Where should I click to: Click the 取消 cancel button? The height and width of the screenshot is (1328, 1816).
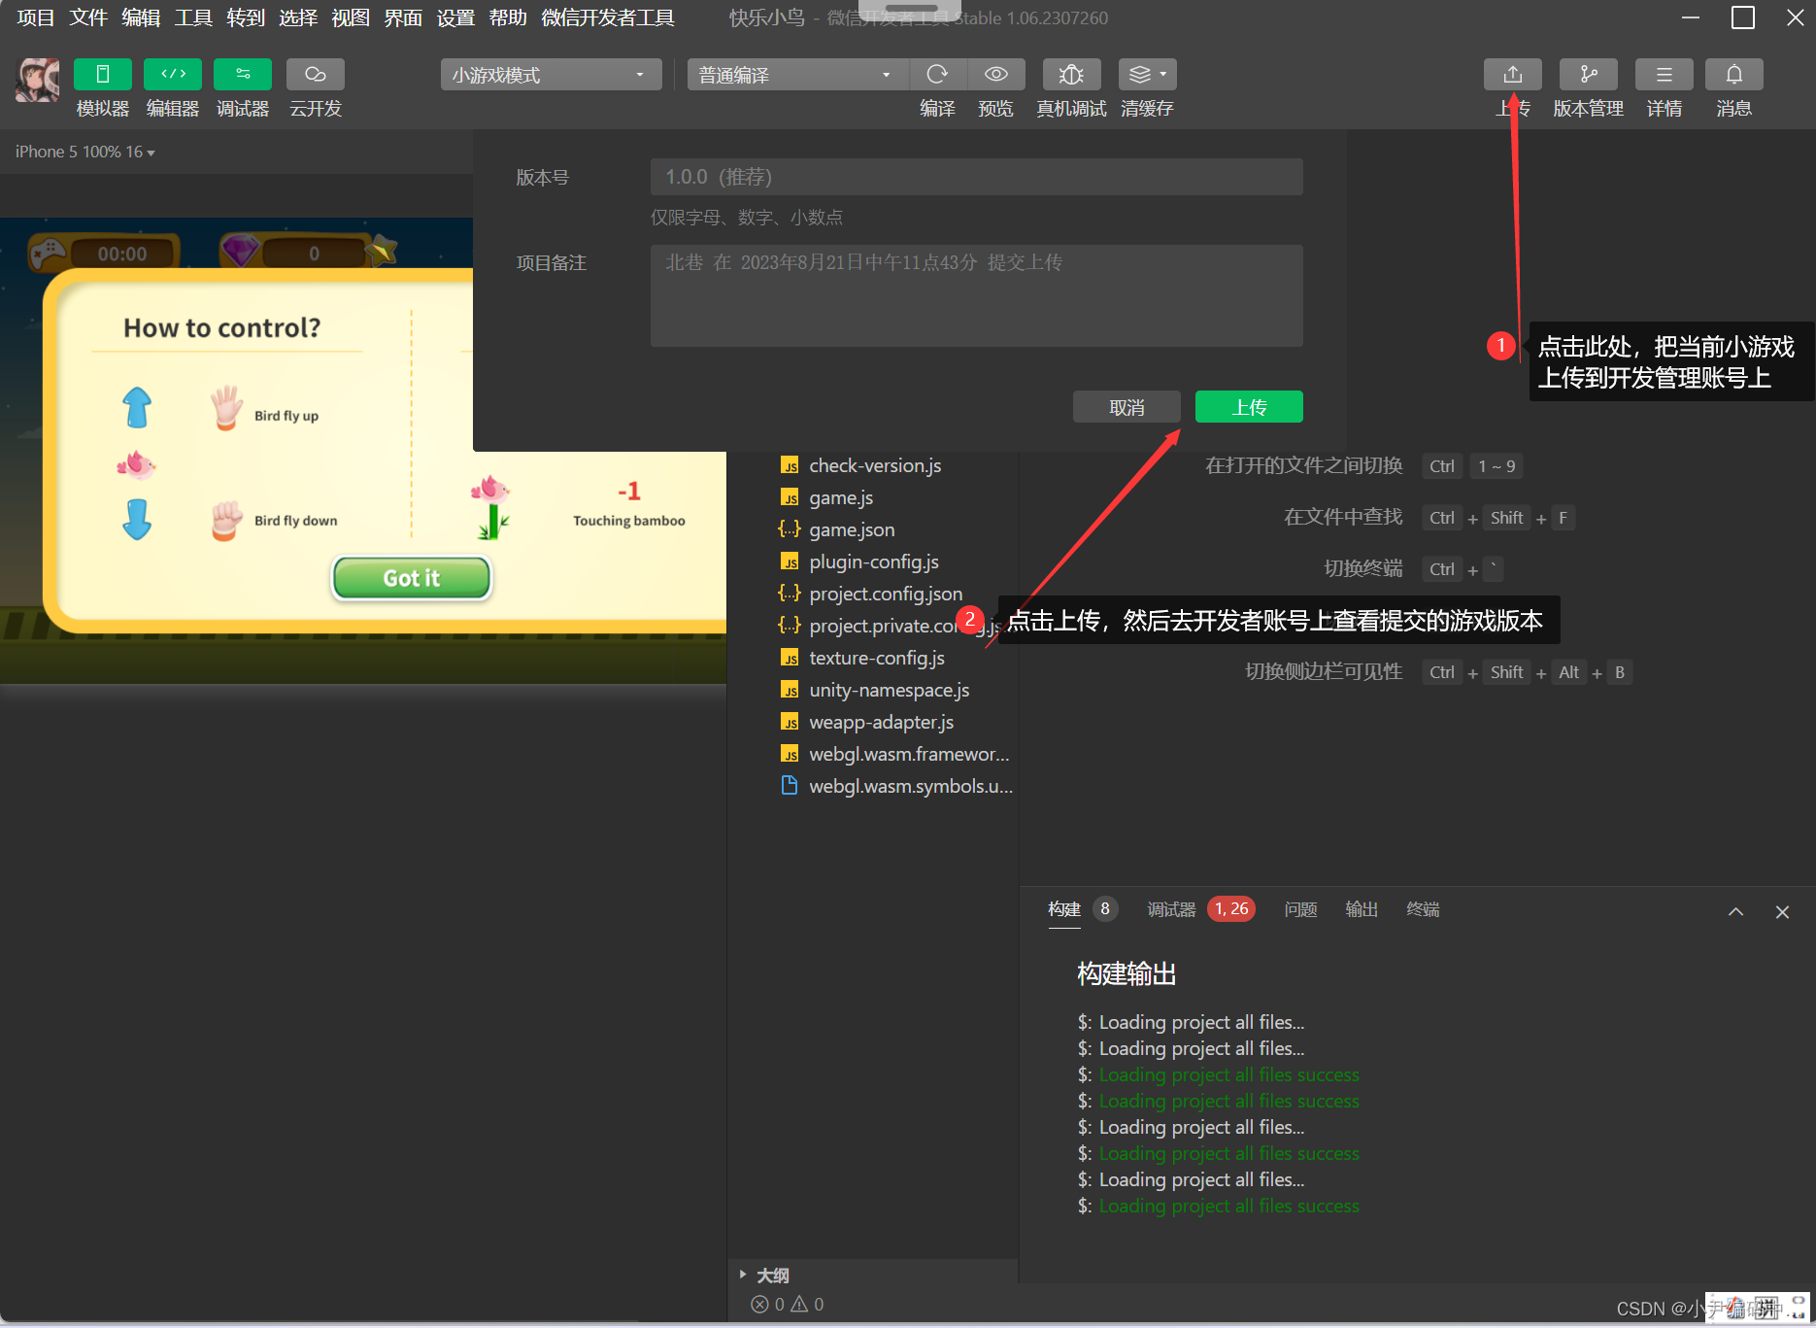[1127, 407]
